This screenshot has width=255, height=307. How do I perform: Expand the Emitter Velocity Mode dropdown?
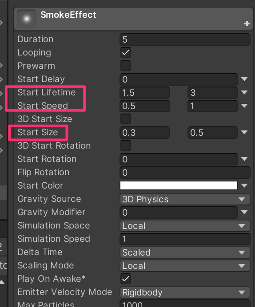coord(185,292)
